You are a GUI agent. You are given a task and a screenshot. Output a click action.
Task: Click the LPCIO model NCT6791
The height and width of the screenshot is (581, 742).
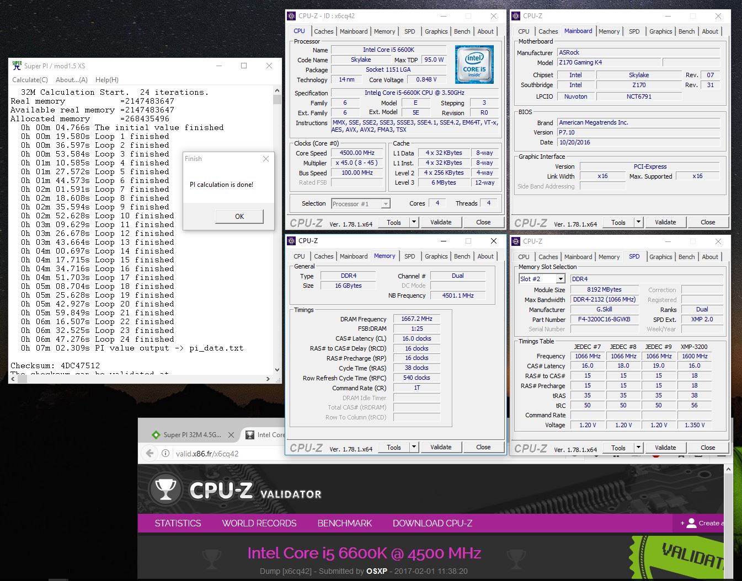point(639,96)
